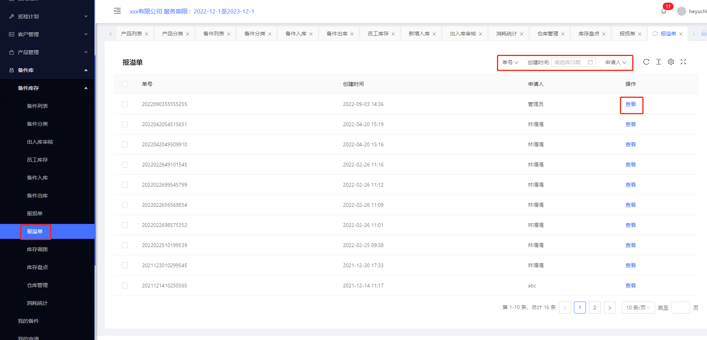
Task: Open the 10 条/页 page size dropdown
Action: pyautogui.click(x=638, y=308)
